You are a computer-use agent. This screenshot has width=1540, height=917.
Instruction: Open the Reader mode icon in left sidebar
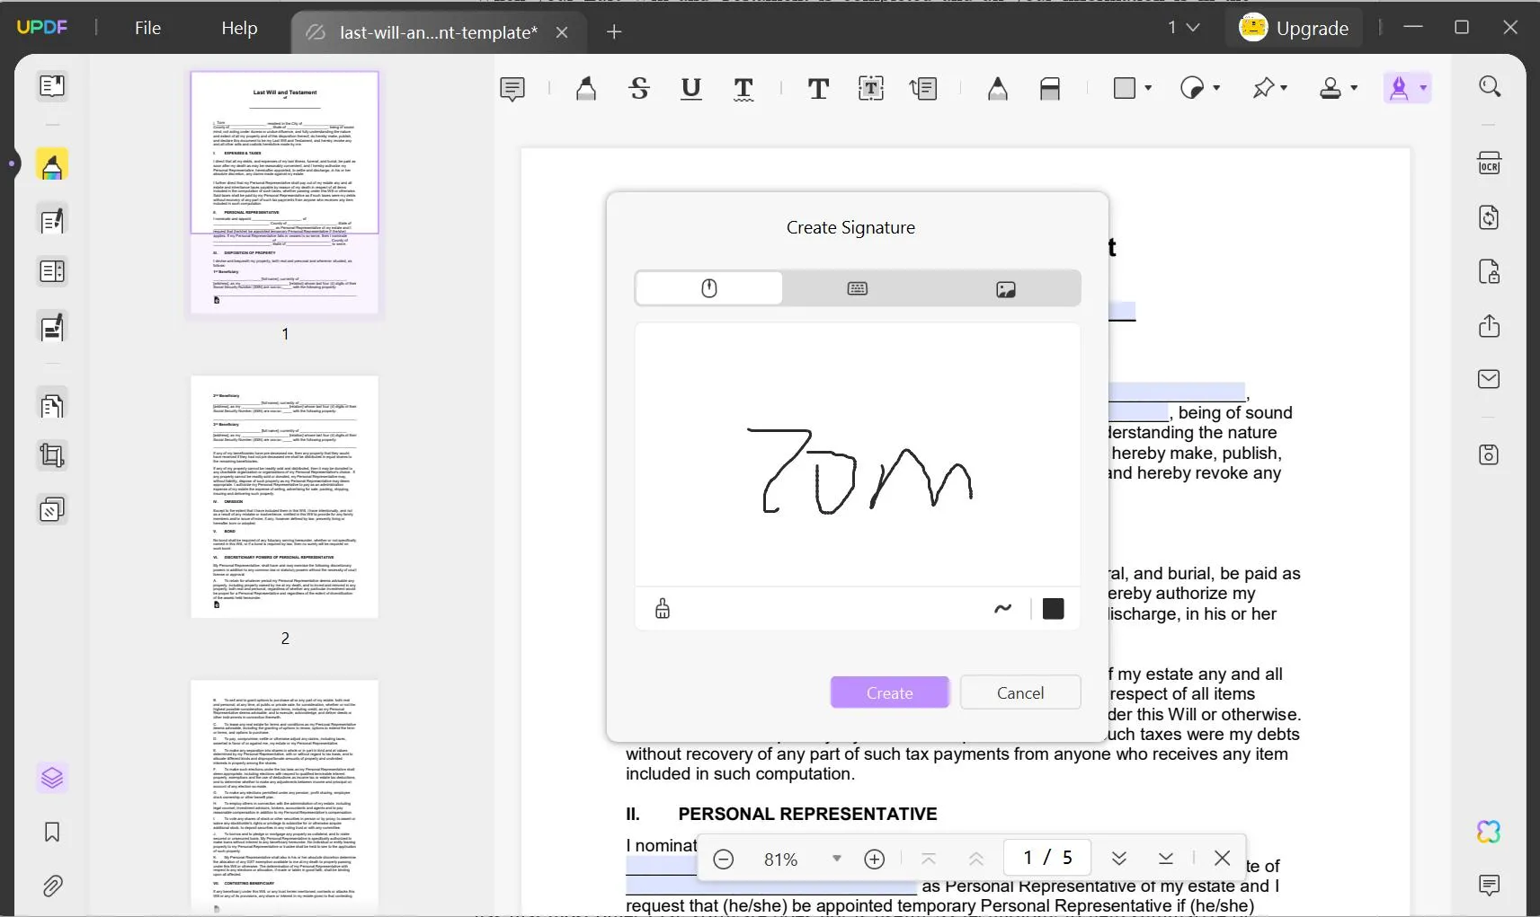click(x=52, y=86)
